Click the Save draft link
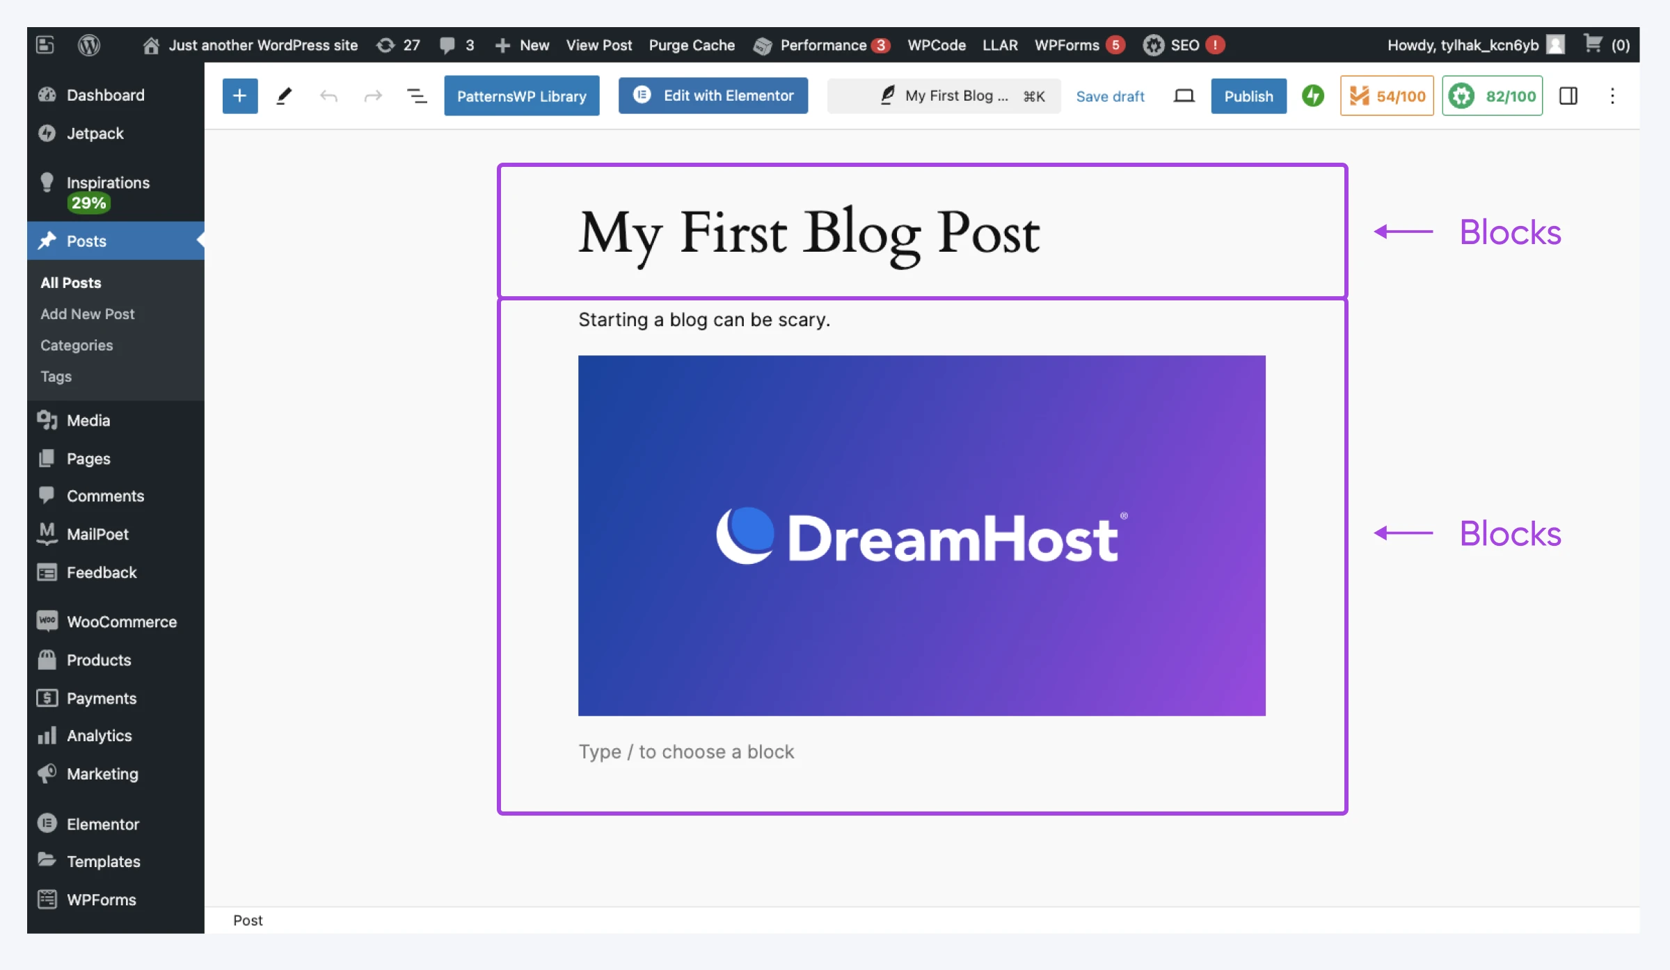The image size is (1670, 970). (x=1110, y=96)
